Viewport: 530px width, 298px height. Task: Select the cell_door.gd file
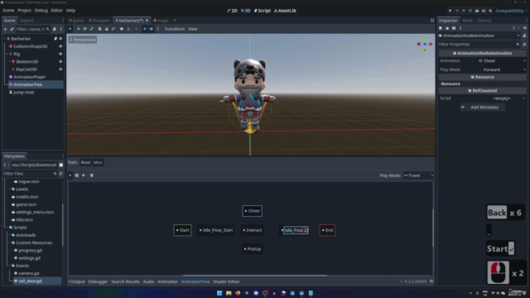coord(30,281)
